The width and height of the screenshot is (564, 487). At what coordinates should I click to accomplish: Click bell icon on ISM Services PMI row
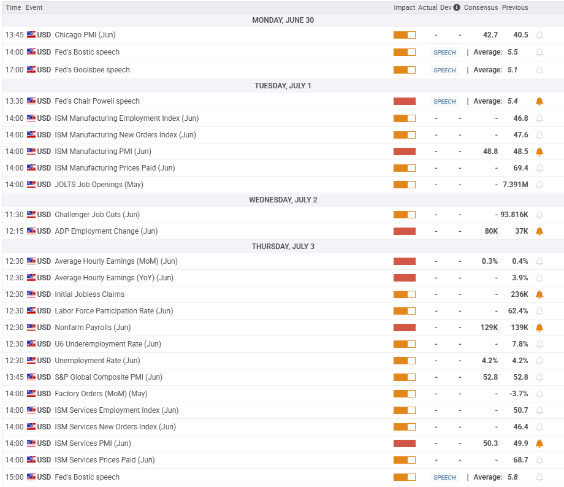point(539,443)
